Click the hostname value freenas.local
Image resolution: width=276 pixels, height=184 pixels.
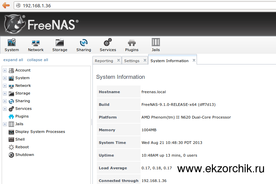154,92
